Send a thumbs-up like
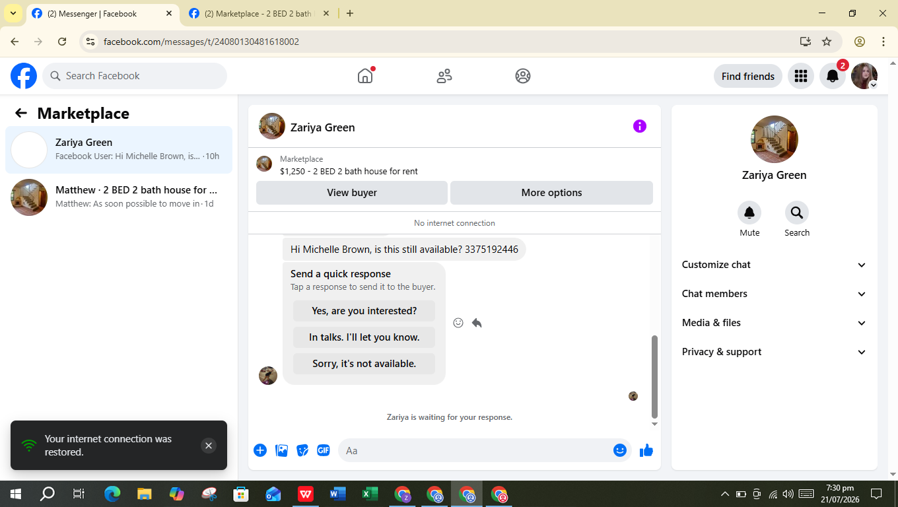The height and width of the screenshot is (507, 898). [646, 450]
